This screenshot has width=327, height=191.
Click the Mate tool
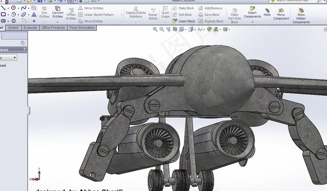[x=267, y=12]
